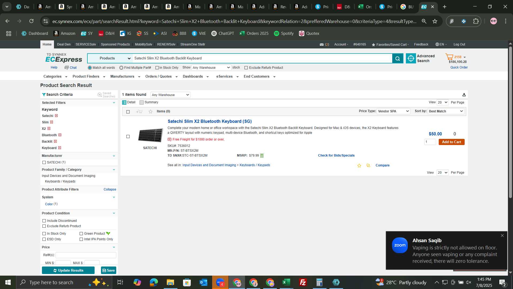Click the MSRP calculator icon

coord(262,155)
